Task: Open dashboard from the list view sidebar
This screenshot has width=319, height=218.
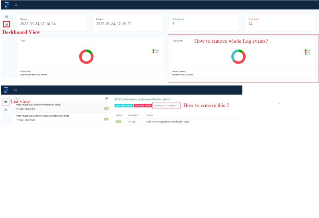Action: [6, 110]
